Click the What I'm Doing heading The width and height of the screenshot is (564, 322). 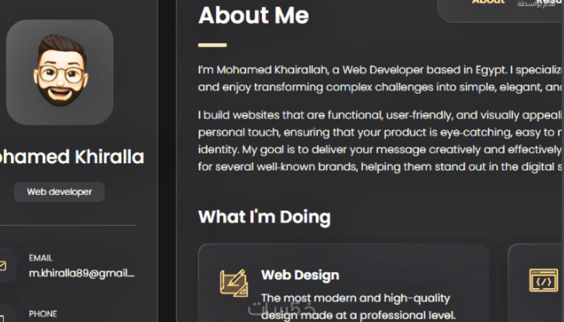[264, 217]
